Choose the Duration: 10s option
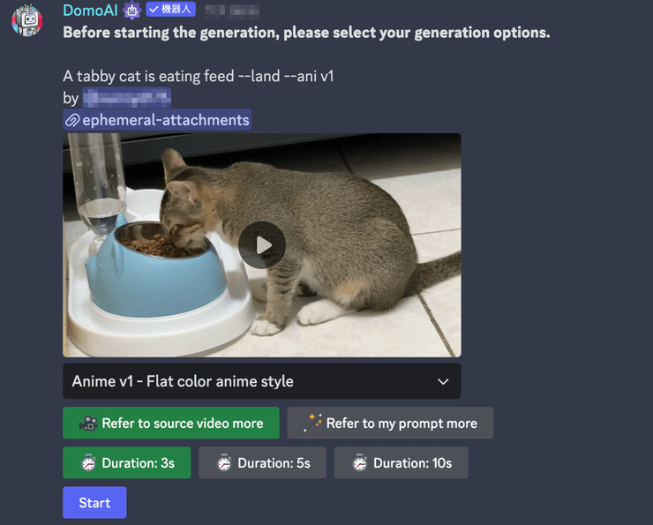 click(401, 463)
